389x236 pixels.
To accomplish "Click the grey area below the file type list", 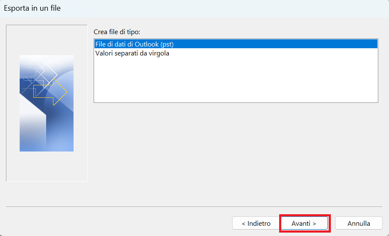I will (236, 154).
